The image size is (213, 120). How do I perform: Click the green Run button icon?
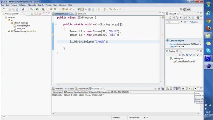pos(37,9)
